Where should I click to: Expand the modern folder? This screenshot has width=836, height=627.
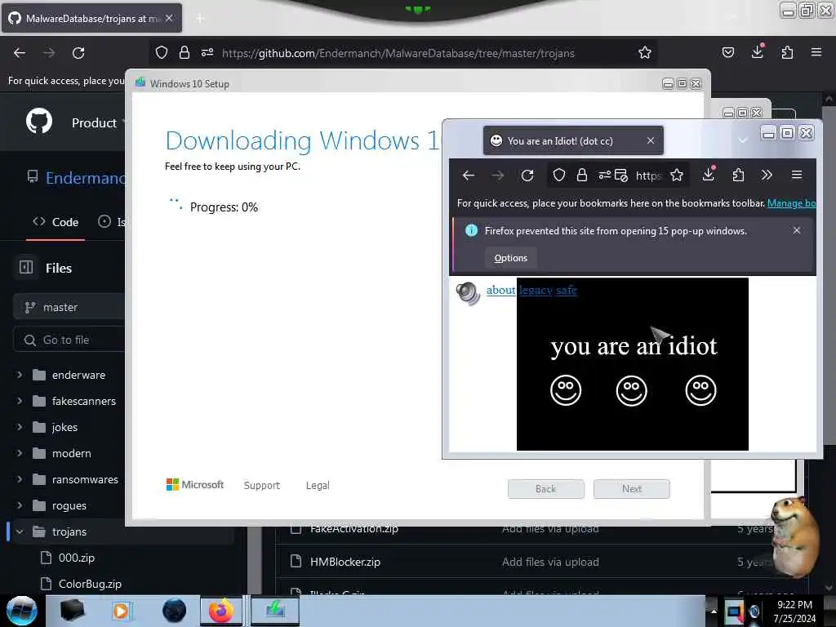pyautogui.click(x=20, y=453)
